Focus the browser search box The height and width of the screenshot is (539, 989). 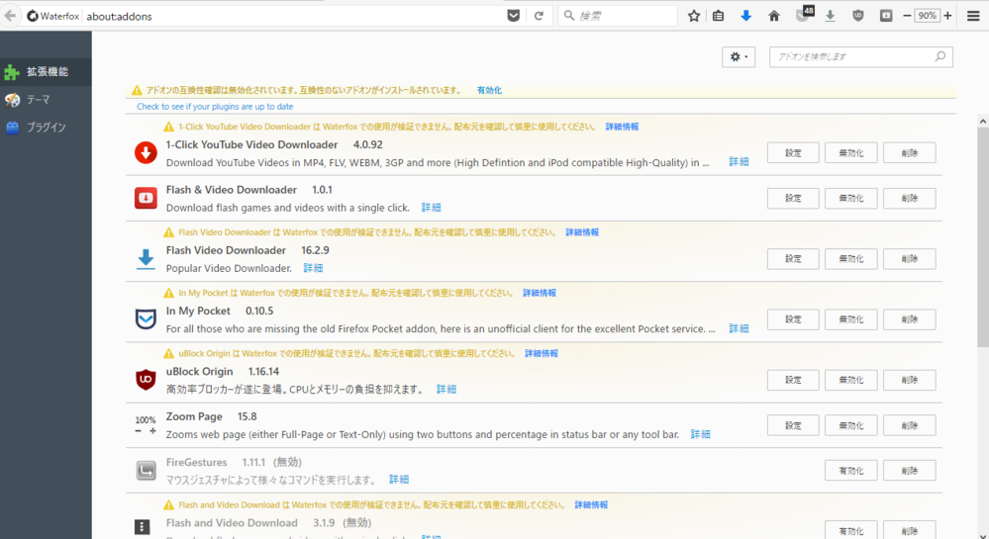(x=618, y=16)
